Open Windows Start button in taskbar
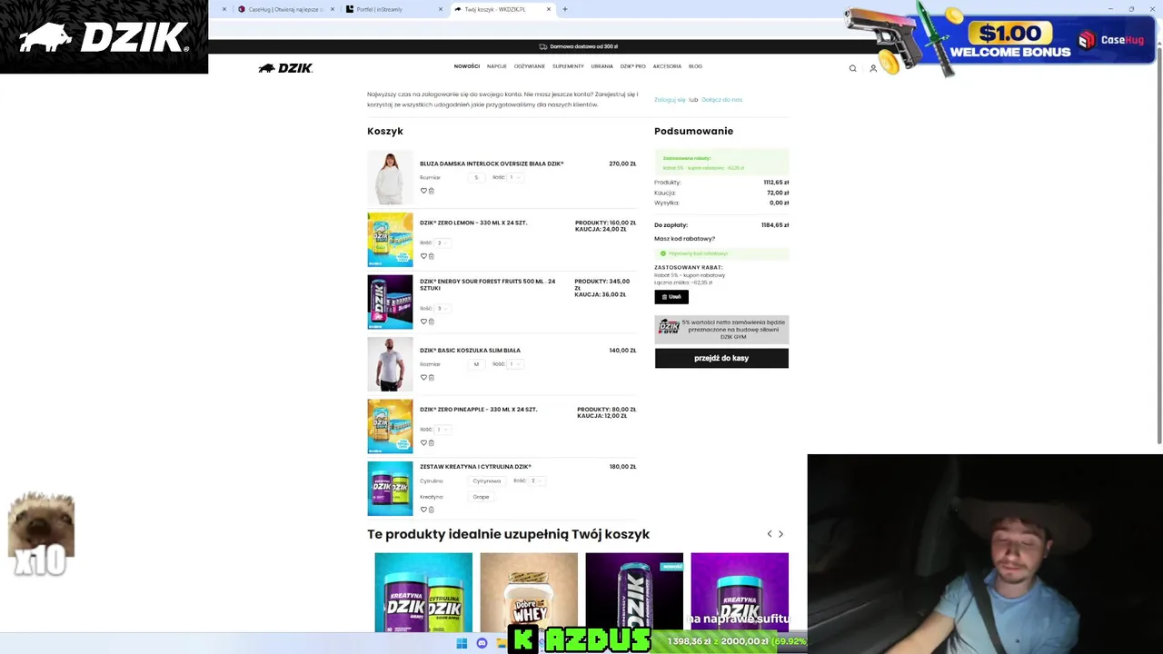The height and width of the screenshot is (654, 1163). (462, 643)
